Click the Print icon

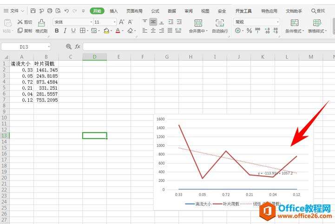(50, 11)
